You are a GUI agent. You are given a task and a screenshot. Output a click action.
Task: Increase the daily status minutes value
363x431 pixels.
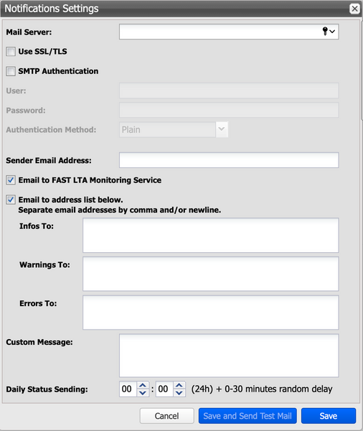[179, 385]
